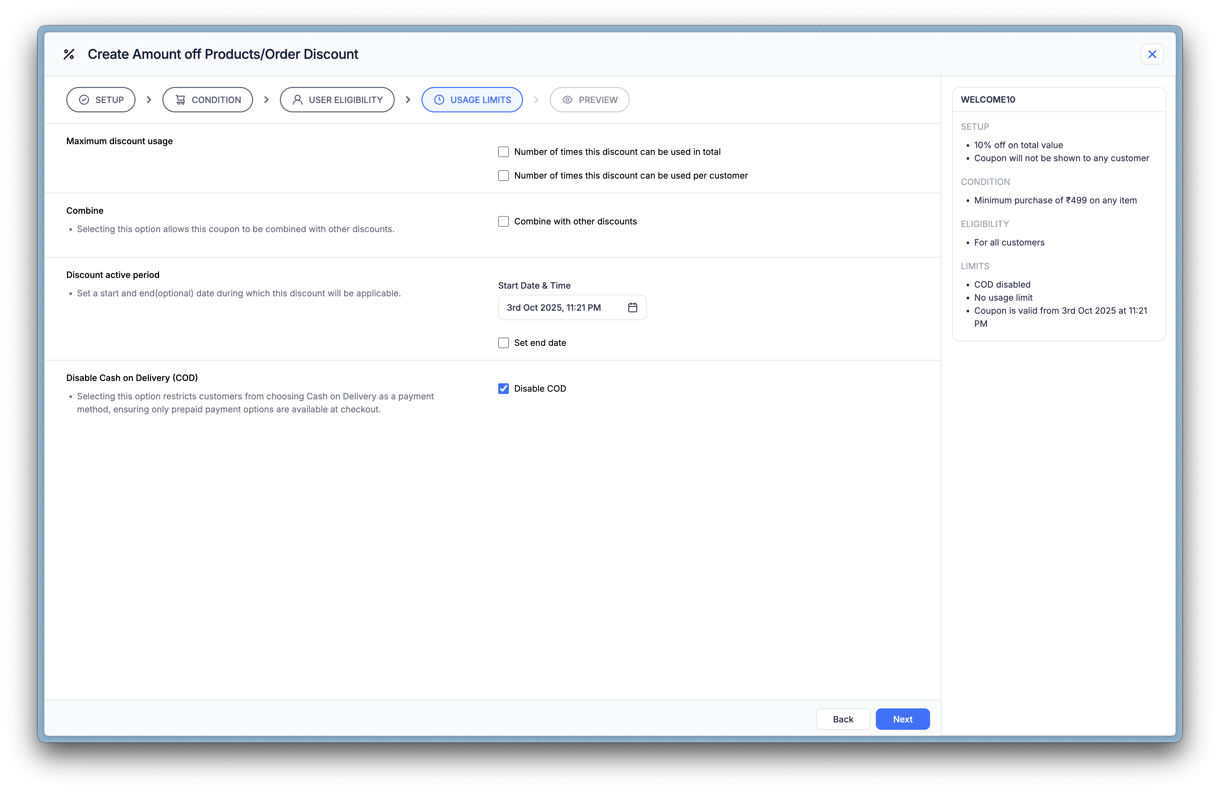The image size is (1220, 792).
Task: Switch to the Preview step tab
Action: pyautogui.click(x=590, y=100)
